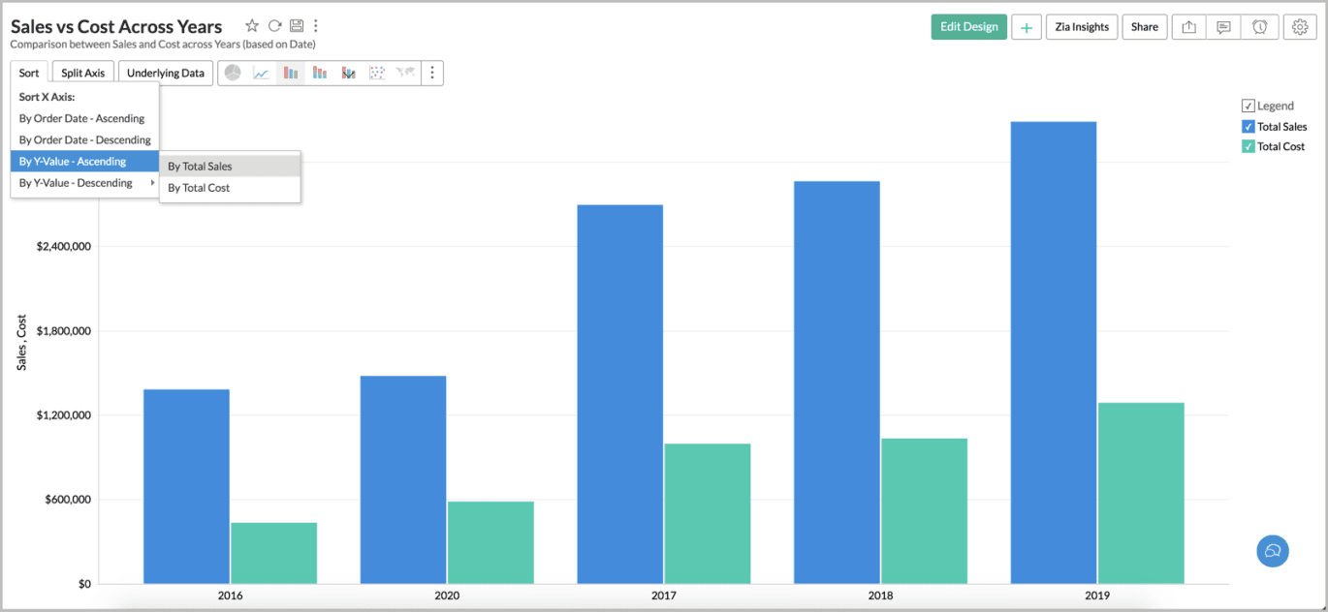The image size is (1328, 612).
Task: Pick the map chart type icon
Action: [405, 73]
